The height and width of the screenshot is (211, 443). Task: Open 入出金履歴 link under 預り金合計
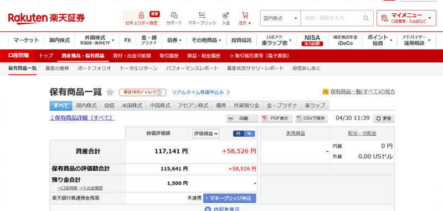point(91,188)
